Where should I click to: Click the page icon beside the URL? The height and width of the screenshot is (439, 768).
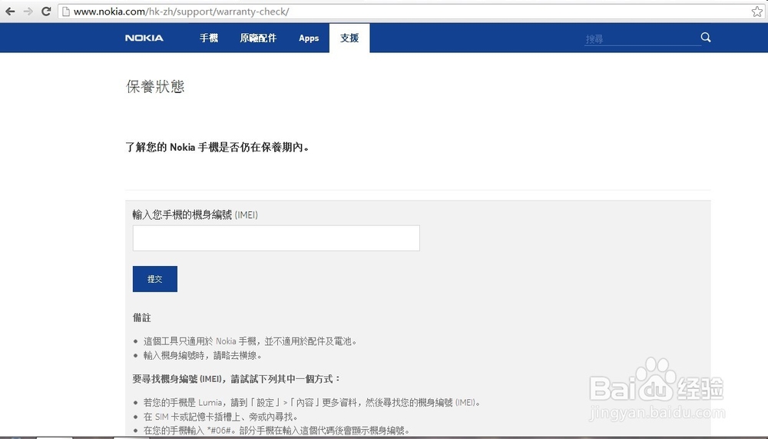pos(65,12)
